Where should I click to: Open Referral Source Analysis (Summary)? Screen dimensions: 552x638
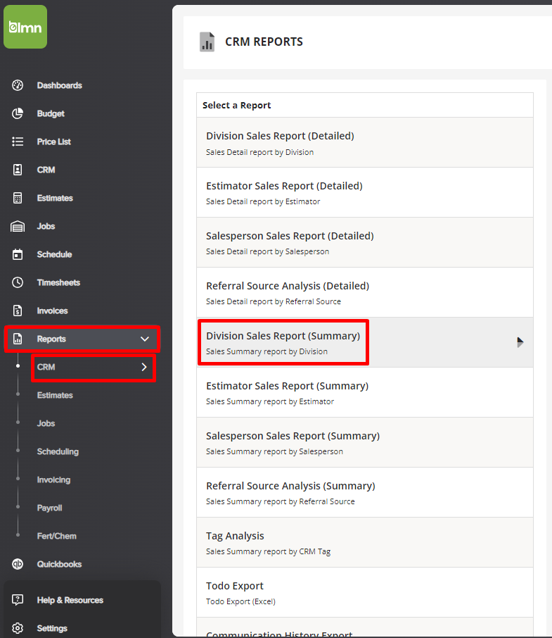click(365, 493)
